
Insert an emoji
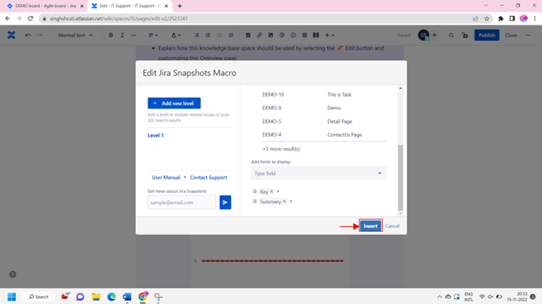pos(293,35)
